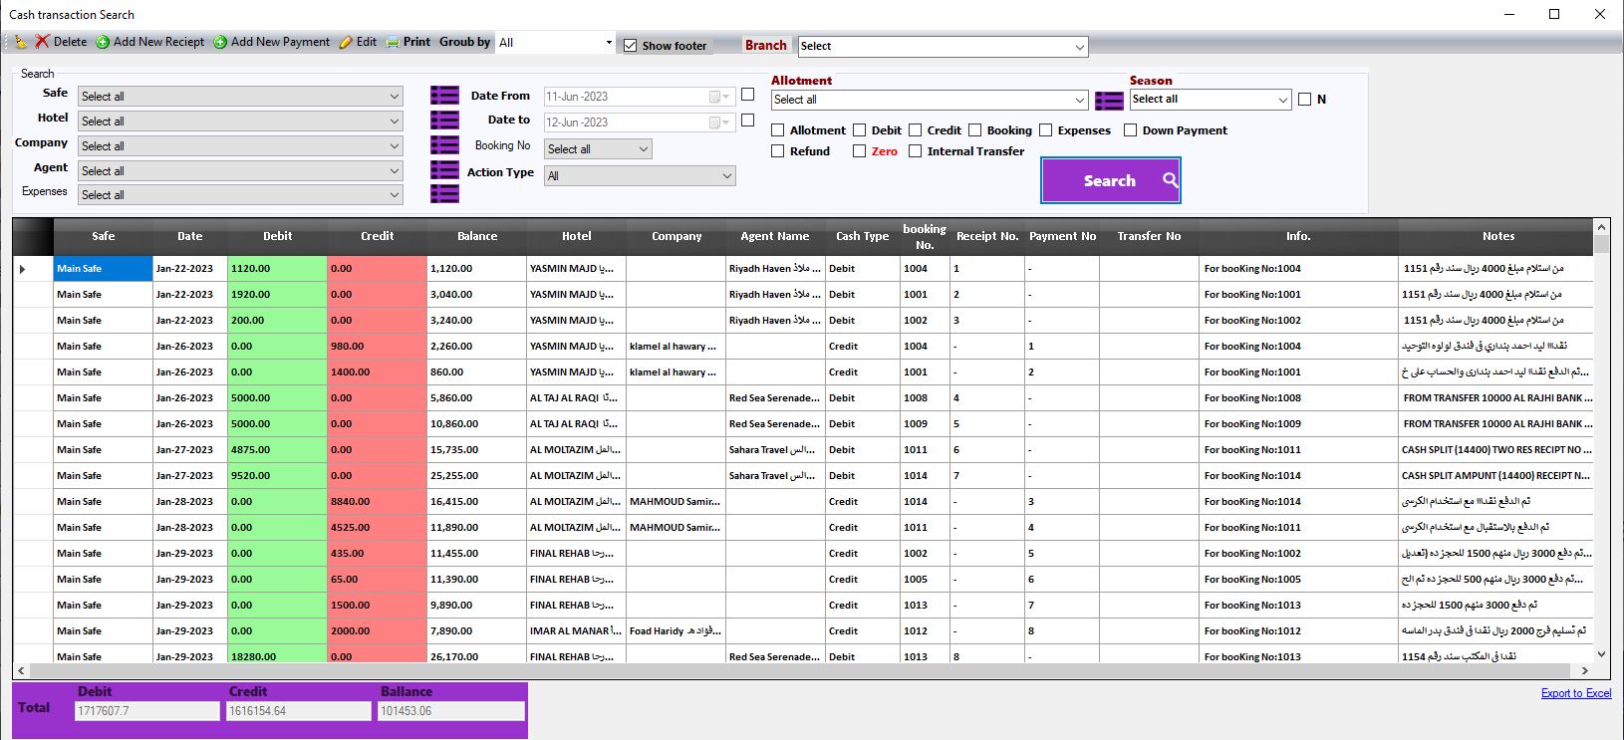
Task: Click the Cash Type column header
Action: pyautogui.click(x=862, y=237)
